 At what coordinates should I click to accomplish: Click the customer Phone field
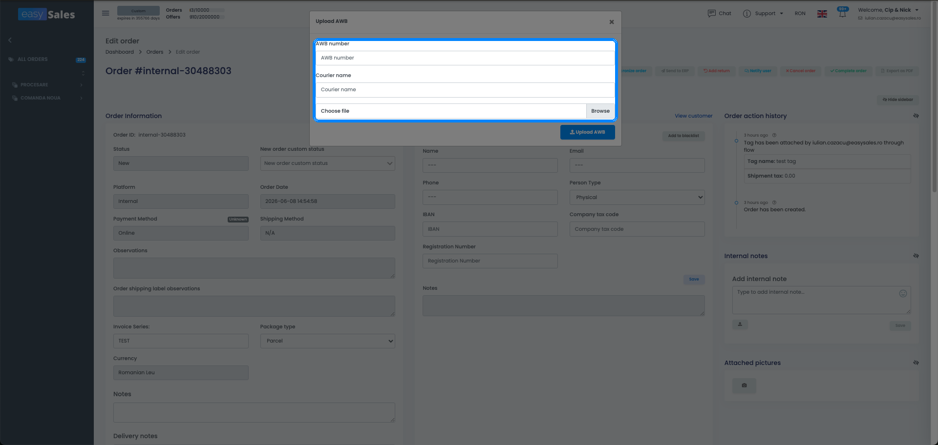pos(490,198)
